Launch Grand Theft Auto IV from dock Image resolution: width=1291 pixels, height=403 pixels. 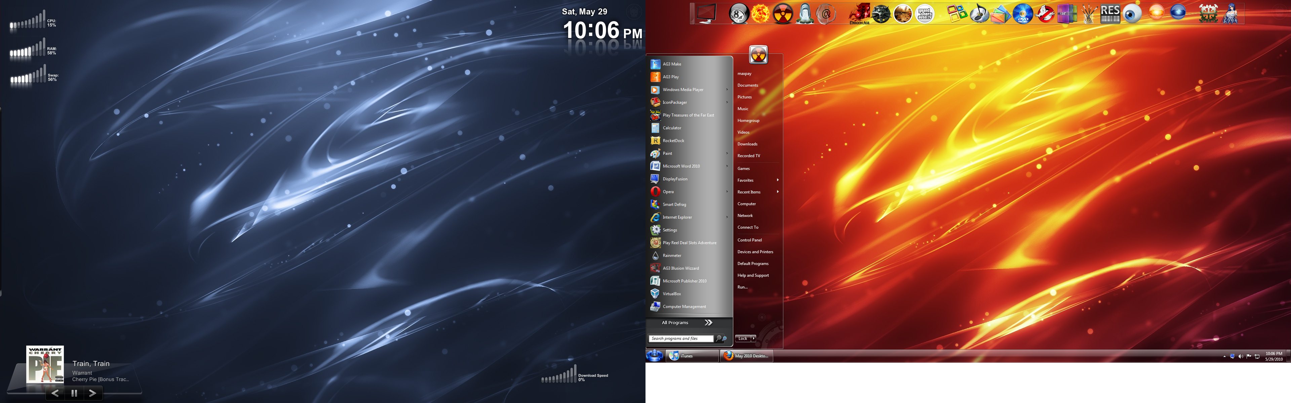(925, 13)
